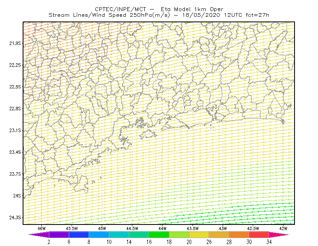Click the 42W longitude axis label

283,228
